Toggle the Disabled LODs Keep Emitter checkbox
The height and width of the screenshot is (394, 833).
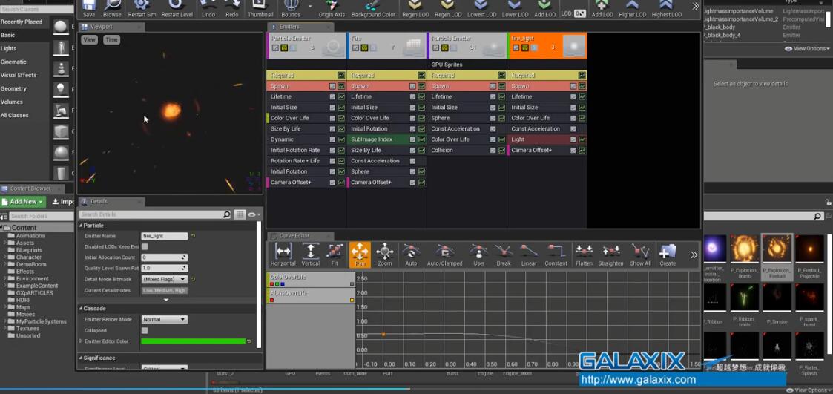[145, 247]
